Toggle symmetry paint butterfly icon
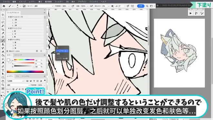 coord(132,6)
